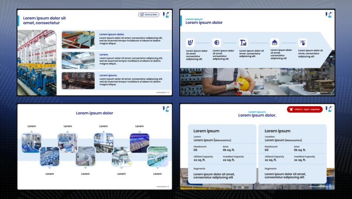Click the robotic arm gear icon in process arrow
Viewport: 352px width, 199px height.
(190, 42)
